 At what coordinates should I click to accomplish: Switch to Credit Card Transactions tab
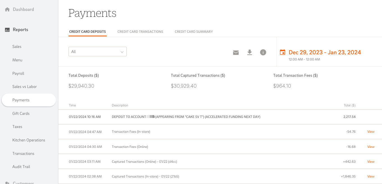click(x=140, y=32)
